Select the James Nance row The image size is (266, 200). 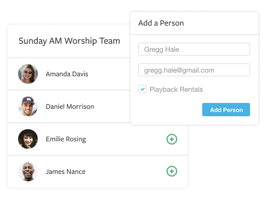click(x=97, y=172)
